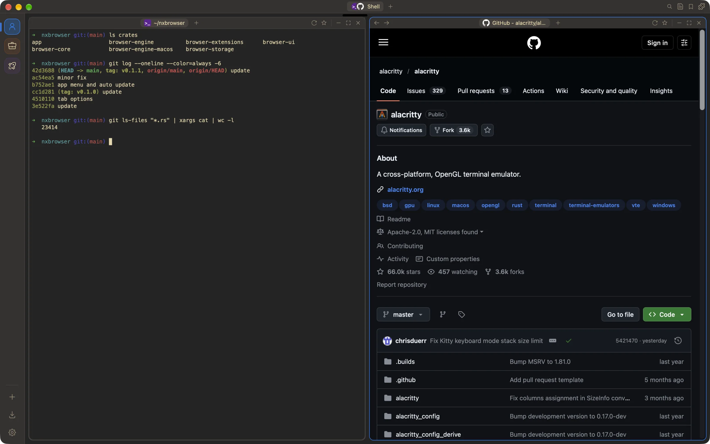Go forward in GitHub pane
The image size is (710, 444).
pos(387,23)
